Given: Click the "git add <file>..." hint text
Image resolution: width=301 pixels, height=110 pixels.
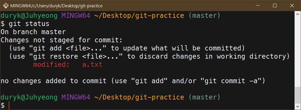Looking at the screenshot, I should [70, 48].
